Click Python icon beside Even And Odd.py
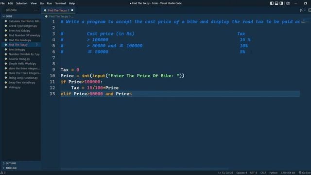 6,31
